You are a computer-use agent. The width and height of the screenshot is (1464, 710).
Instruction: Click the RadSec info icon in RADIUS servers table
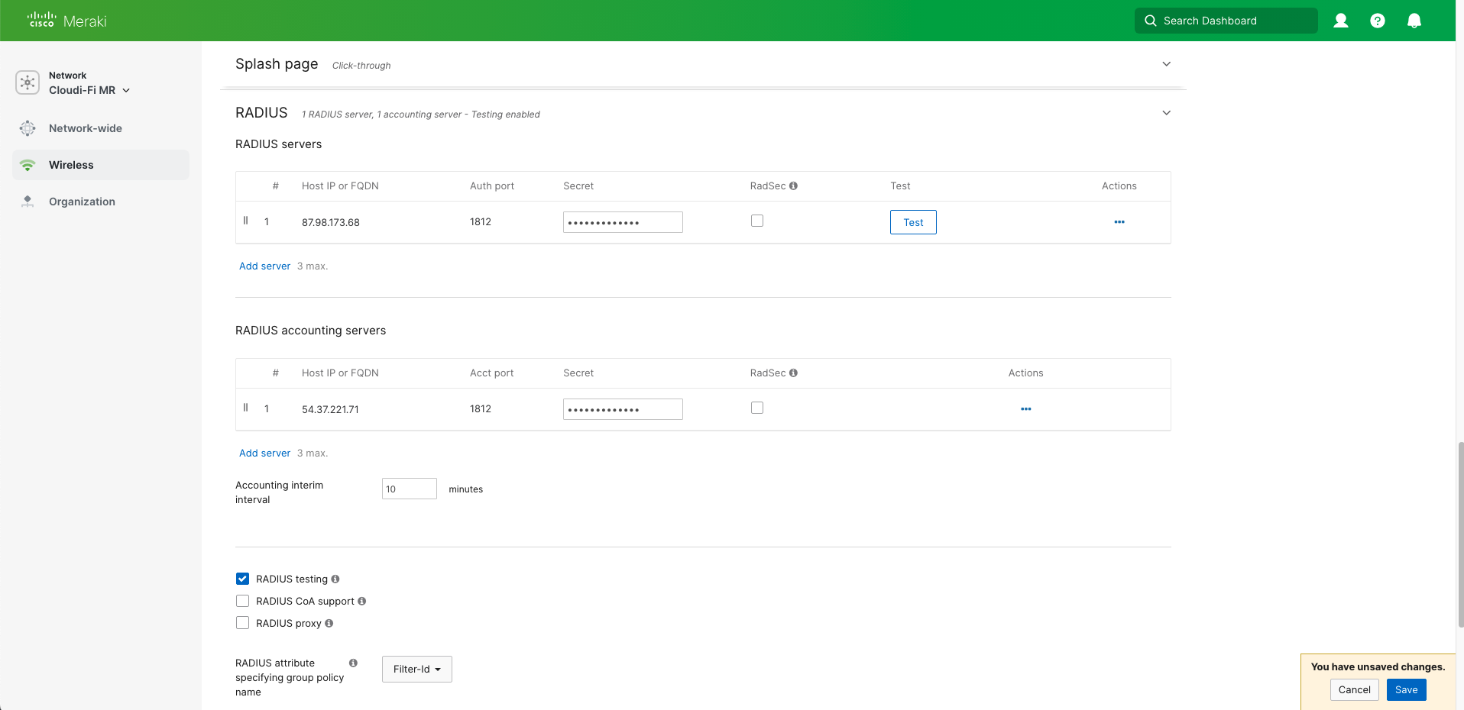[x=794, y=186]
